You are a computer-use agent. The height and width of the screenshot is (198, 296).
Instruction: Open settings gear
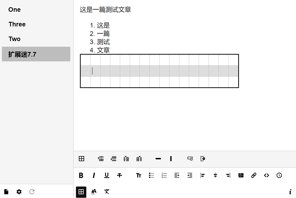(19, 192)
